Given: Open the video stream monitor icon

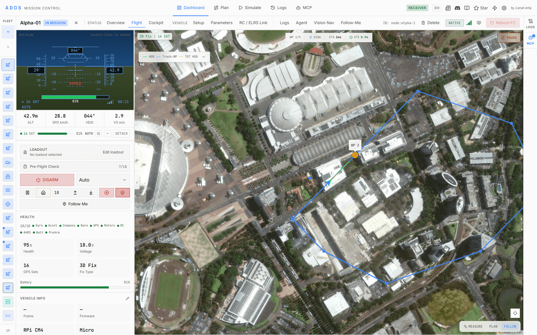Looking at the screenshot, I should (x=479, y=23).
